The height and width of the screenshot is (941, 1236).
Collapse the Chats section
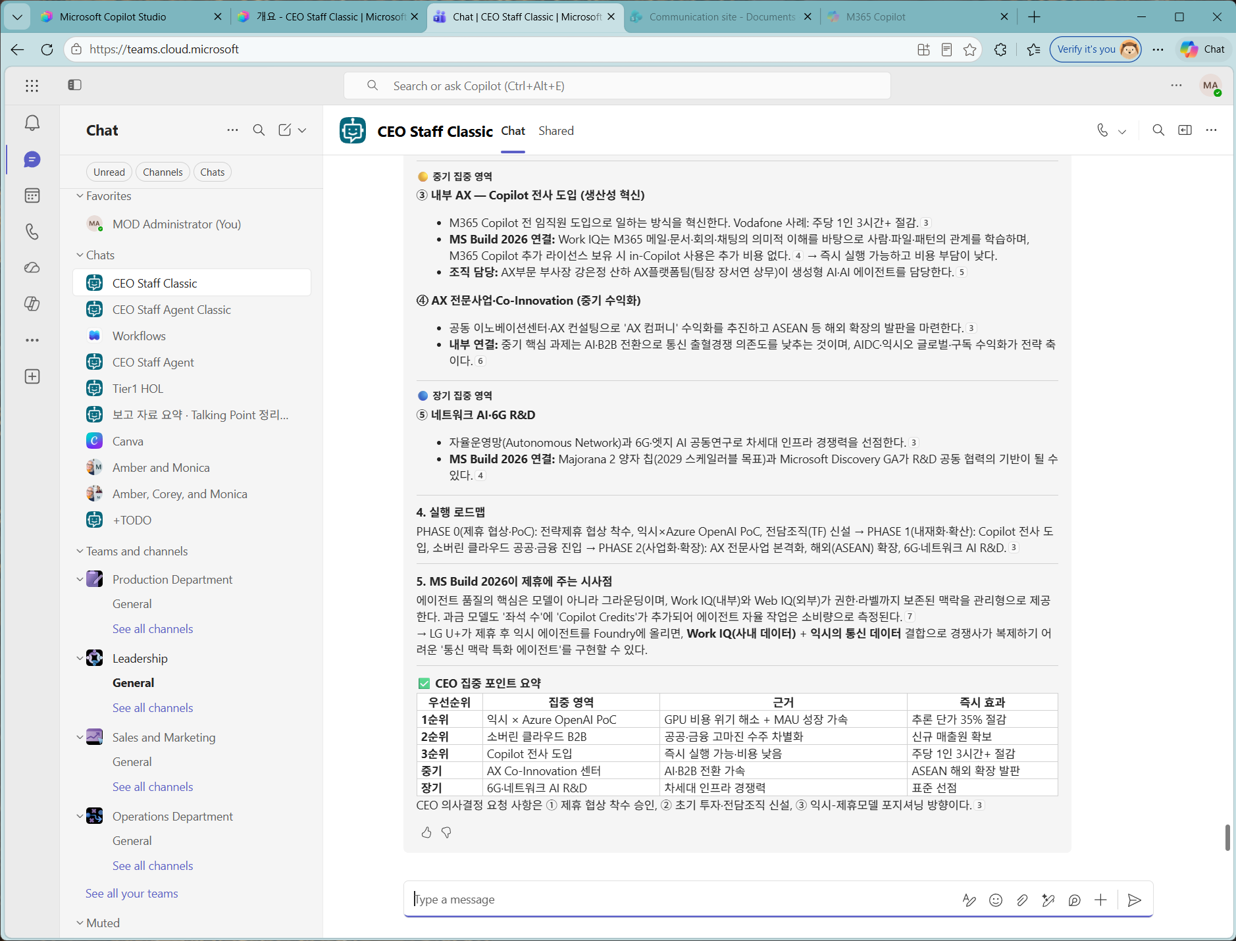click(x=80, y=255)
